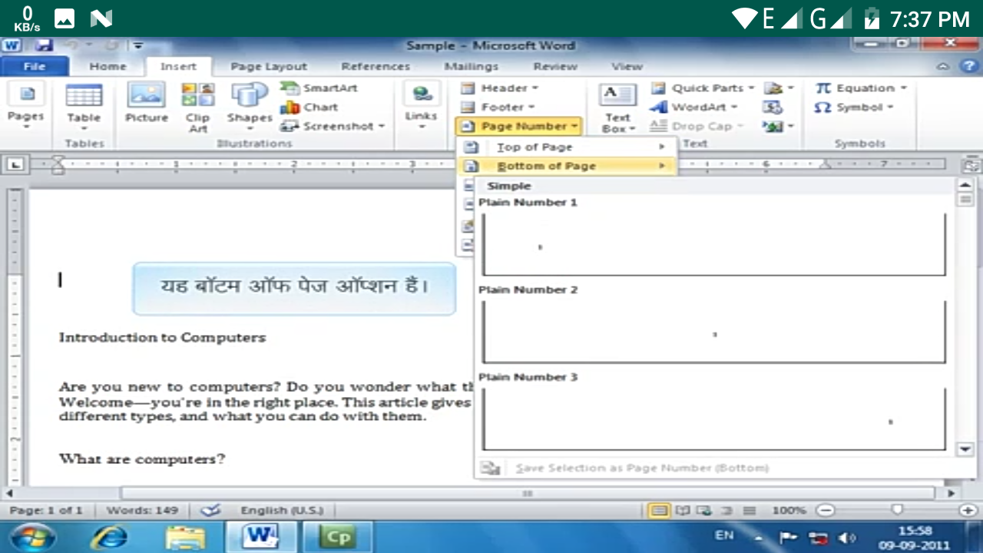Open the Footer dropdown

point(498,107)
